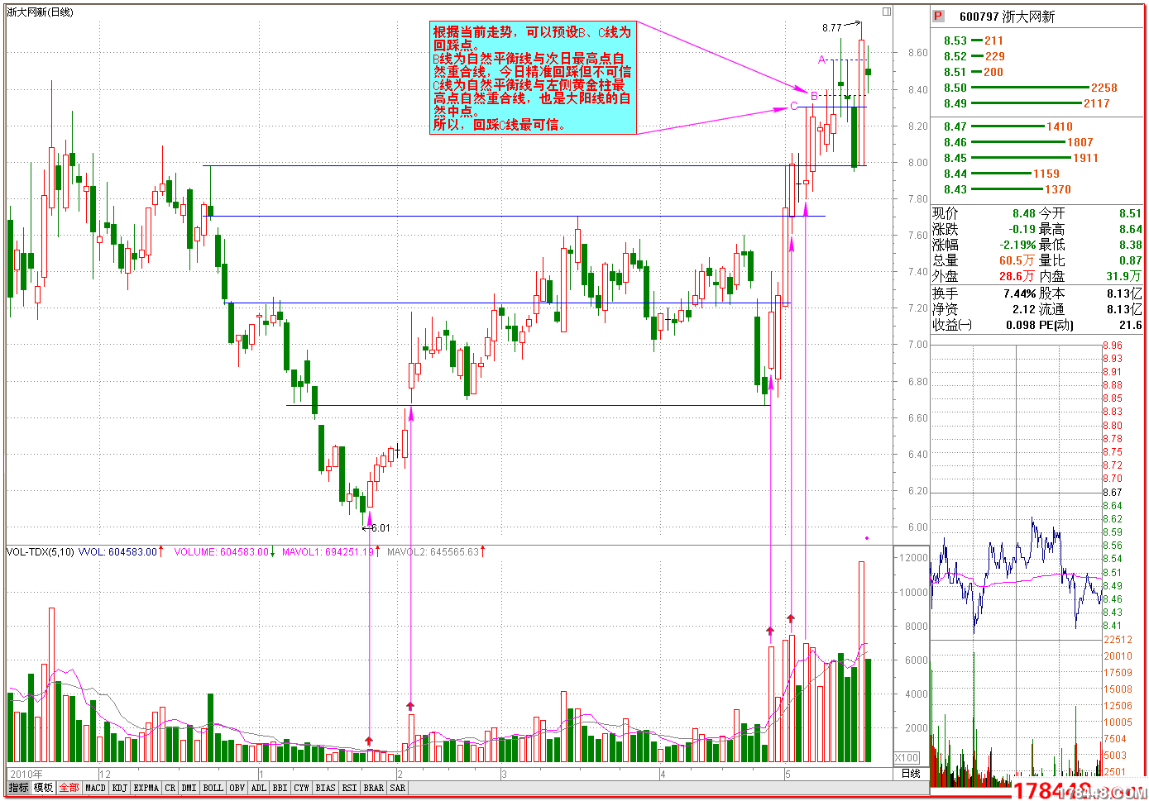Switch to the BIAS indicator
This screenshot has width=1149, height=801.
(326, 788)
